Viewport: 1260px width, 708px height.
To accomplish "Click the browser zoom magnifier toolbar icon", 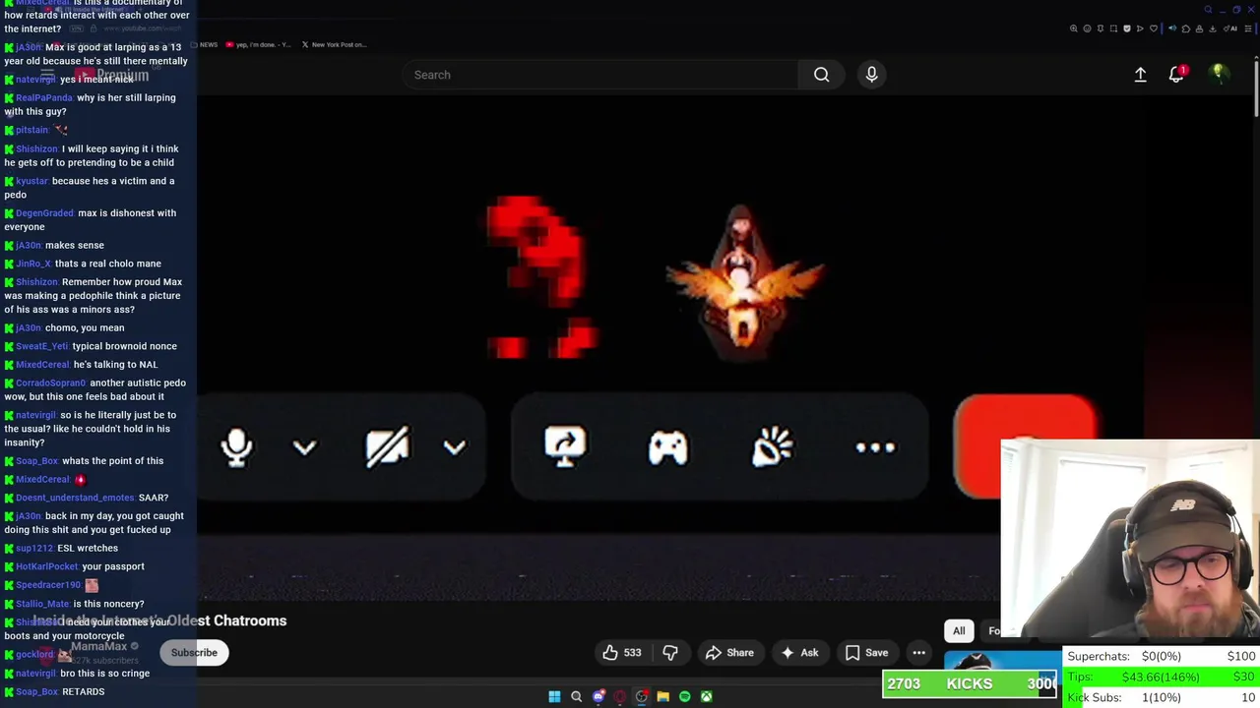I will (x=1074, y=29).
